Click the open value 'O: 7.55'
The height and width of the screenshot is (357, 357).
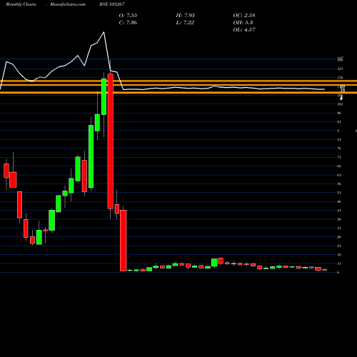click(x=128, y=16)
